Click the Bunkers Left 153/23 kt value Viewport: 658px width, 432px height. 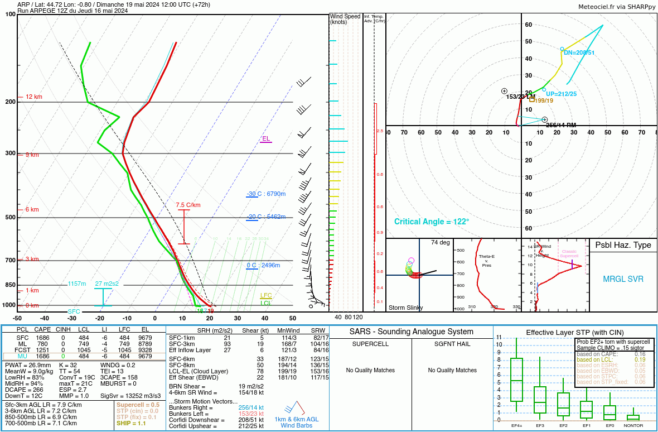(251, 414)
